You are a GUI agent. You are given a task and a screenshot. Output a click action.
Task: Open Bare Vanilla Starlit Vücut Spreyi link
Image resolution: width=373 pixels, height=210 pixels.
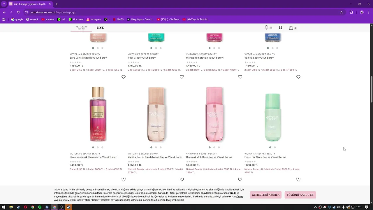point(89,58)
